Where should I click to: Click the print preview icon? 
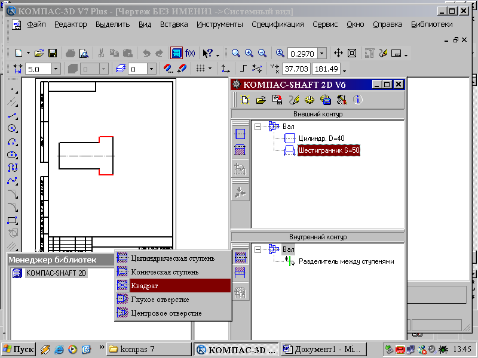tap(84, 54)
